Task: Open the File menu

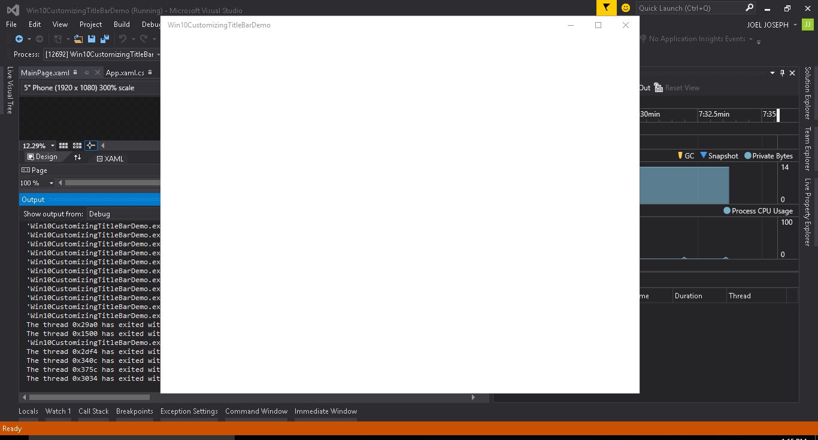Action: 11,25
